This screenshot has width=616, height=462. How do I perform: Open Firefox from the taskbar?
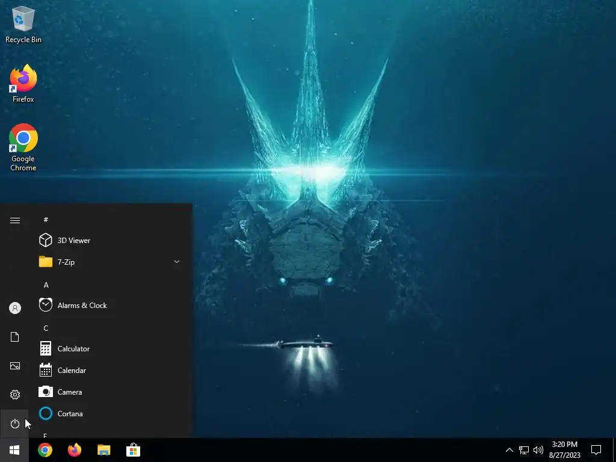click(x=75, y=450)
